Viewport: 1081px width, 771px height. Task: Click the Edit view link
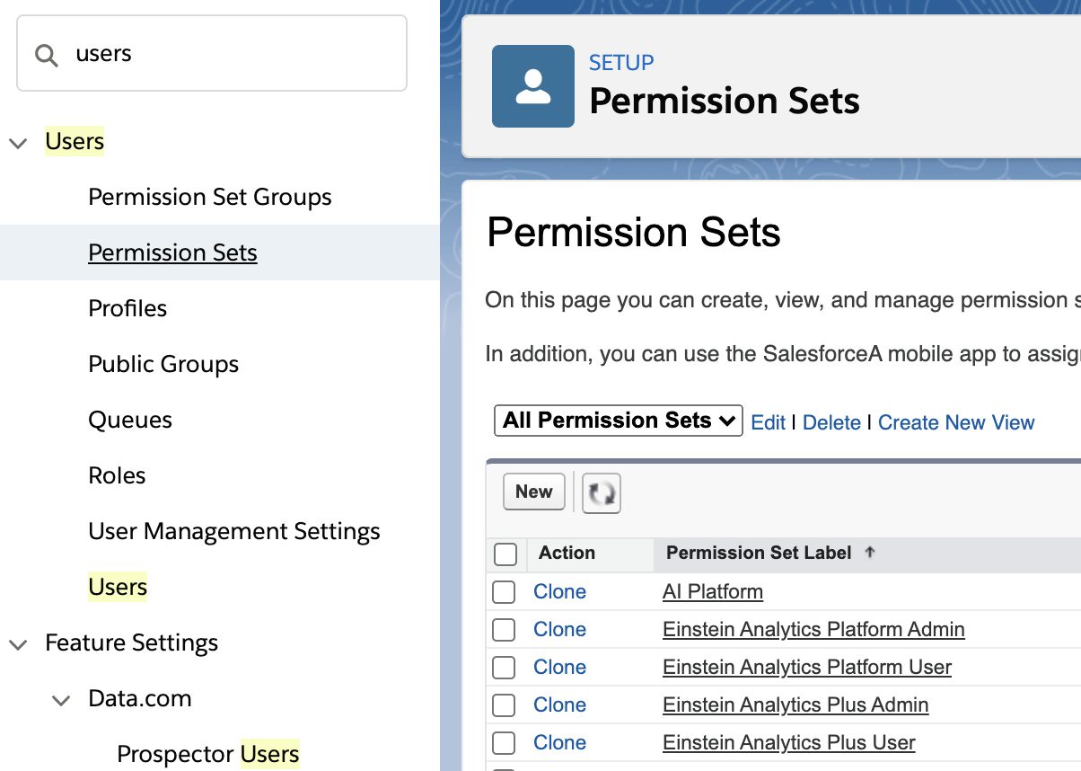coord(769,422)
